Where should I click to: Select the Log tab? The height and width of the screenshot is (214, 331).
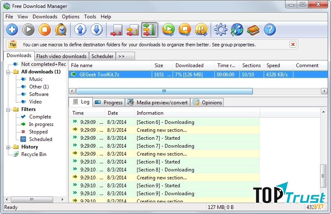click(81, 102)
